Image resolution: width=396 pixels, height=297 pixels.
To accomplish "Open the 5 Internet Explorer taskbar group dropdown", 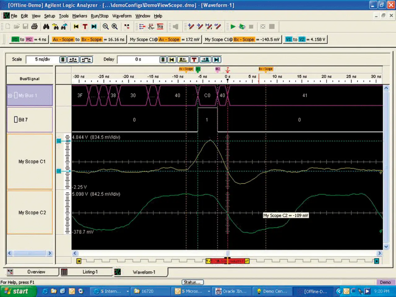I will 127,291.
